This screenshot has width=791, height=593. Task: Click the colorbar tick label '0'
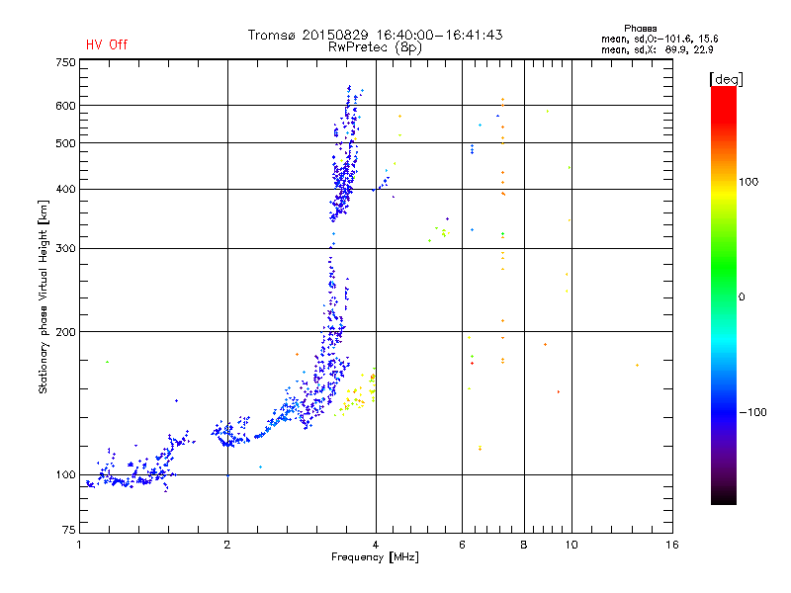[x=742, y=297]
